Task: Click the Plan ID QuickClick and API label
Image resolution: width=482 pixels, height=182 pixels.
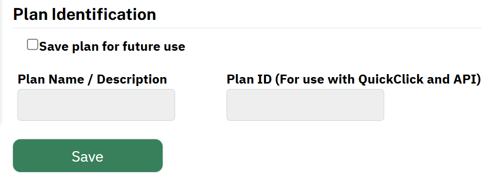Action: click(x=353, y=80)
